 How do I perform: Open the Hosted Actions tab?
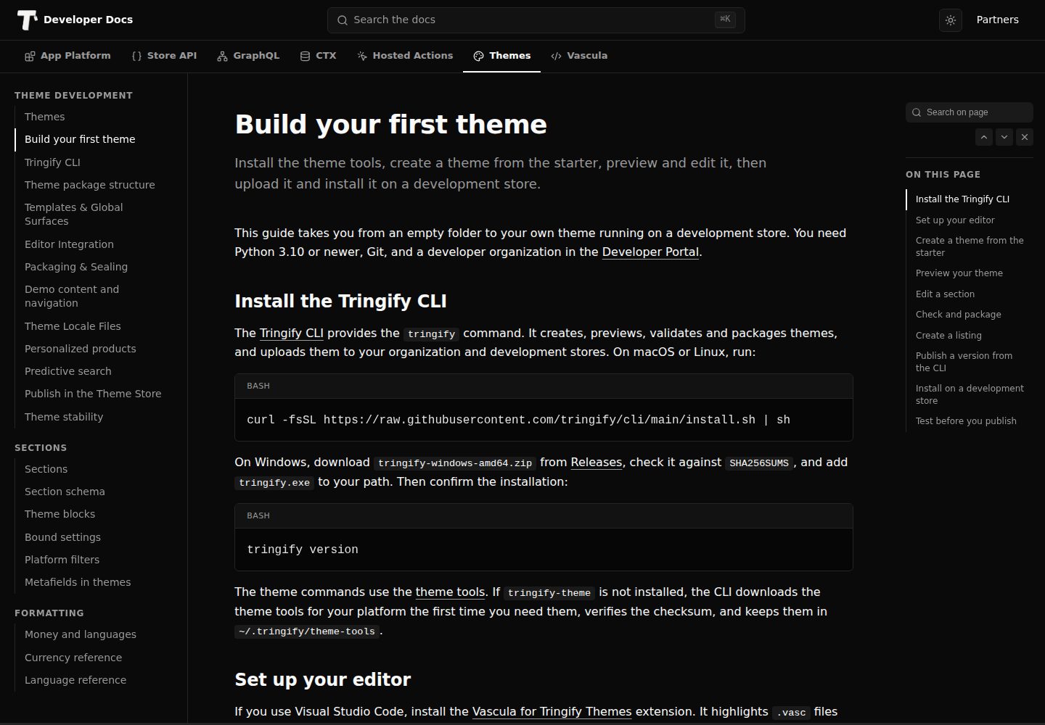pyautogui.click(x=405, y=56)
